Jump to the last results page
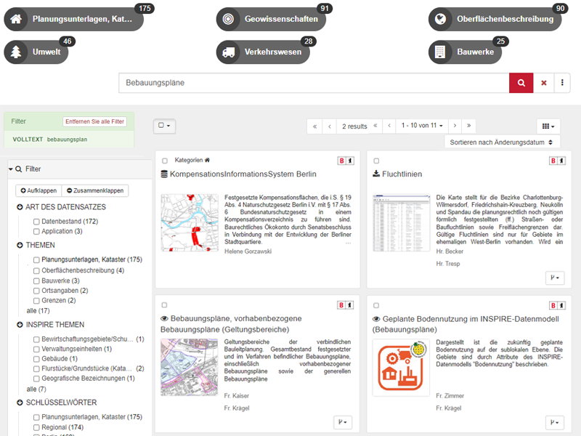The width and height of the screenshot is (581, 436). tap(469, 126)
